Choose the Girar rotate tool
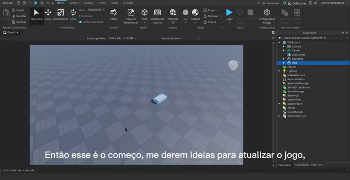Screen dimensions: 350x180 point(73,14)
